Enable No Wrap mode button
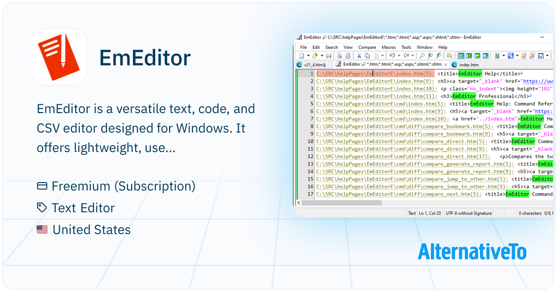Screen dimensions: 556x292 pyautogui.click(x=461, y=56)
